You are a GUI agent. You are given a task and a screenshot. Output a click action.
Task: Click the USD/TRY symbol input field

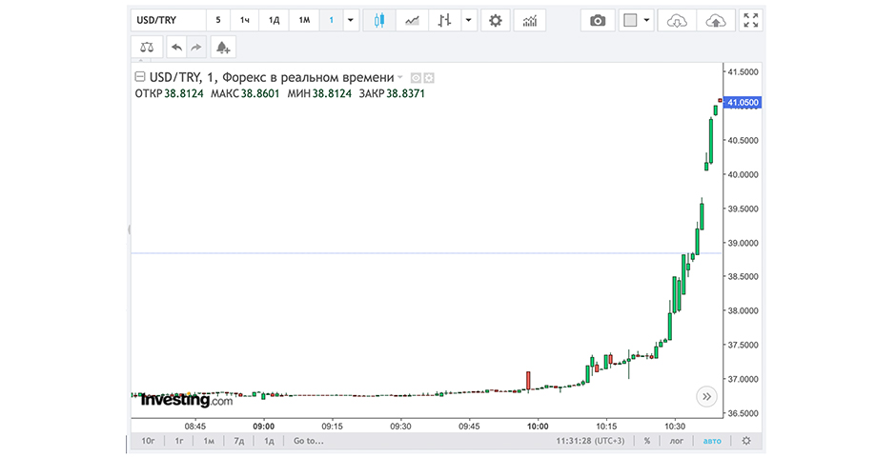pyautogui.click(x=168, y=21)
